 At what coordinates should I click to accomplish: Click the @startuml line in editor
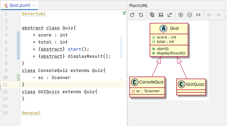(34, 14)
